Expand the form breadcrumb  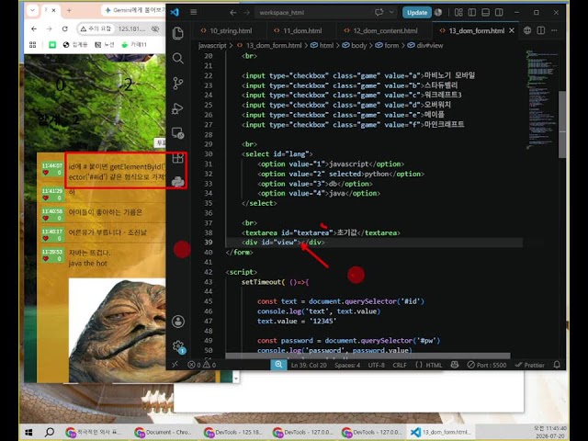(x=387, y=45)
